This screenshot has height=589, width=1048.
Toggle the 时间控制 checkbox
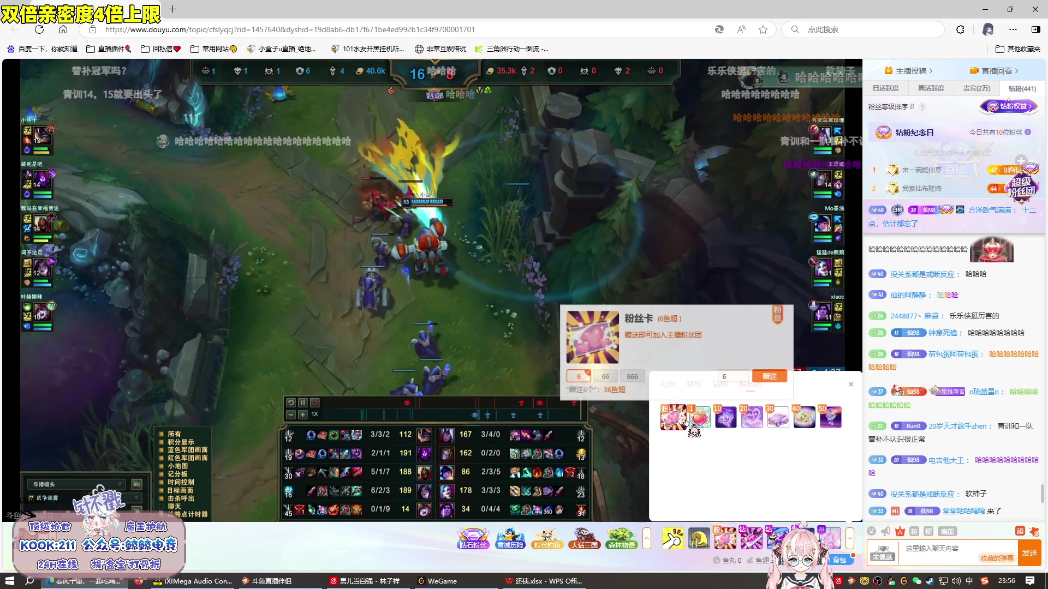tap(161, 483)
